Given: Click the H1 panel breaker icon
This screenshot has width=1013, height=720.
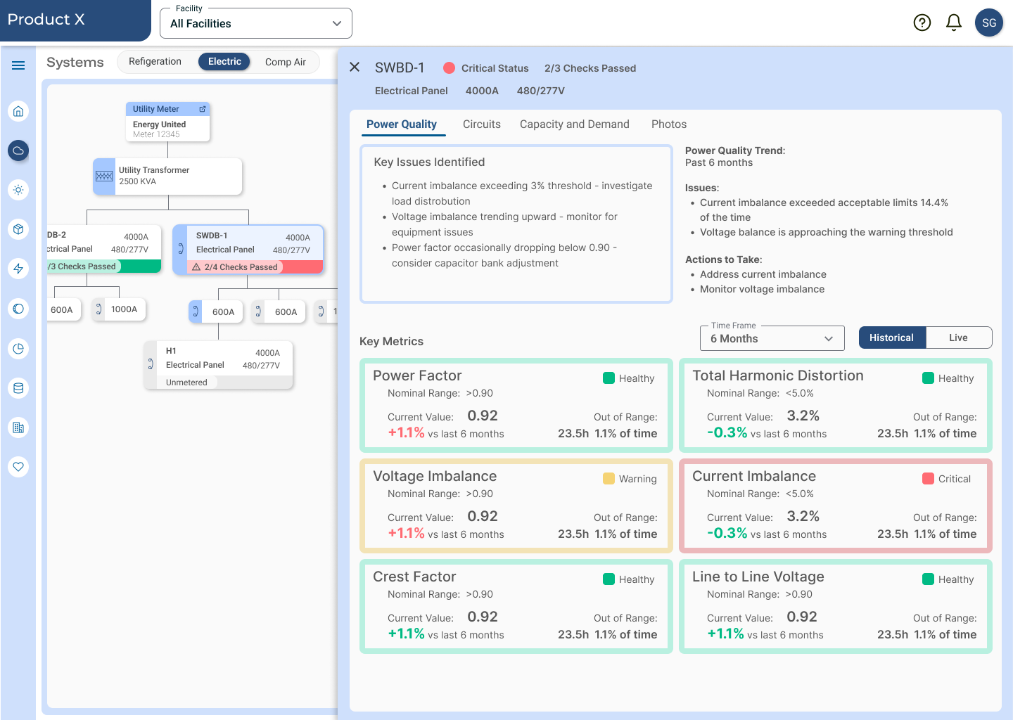Looking at the screenshot, I should coord(151,364).
